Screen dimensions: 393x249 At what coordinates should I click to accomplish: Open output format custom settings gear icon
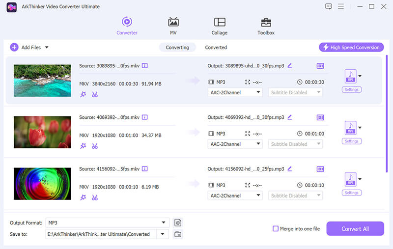178,222
